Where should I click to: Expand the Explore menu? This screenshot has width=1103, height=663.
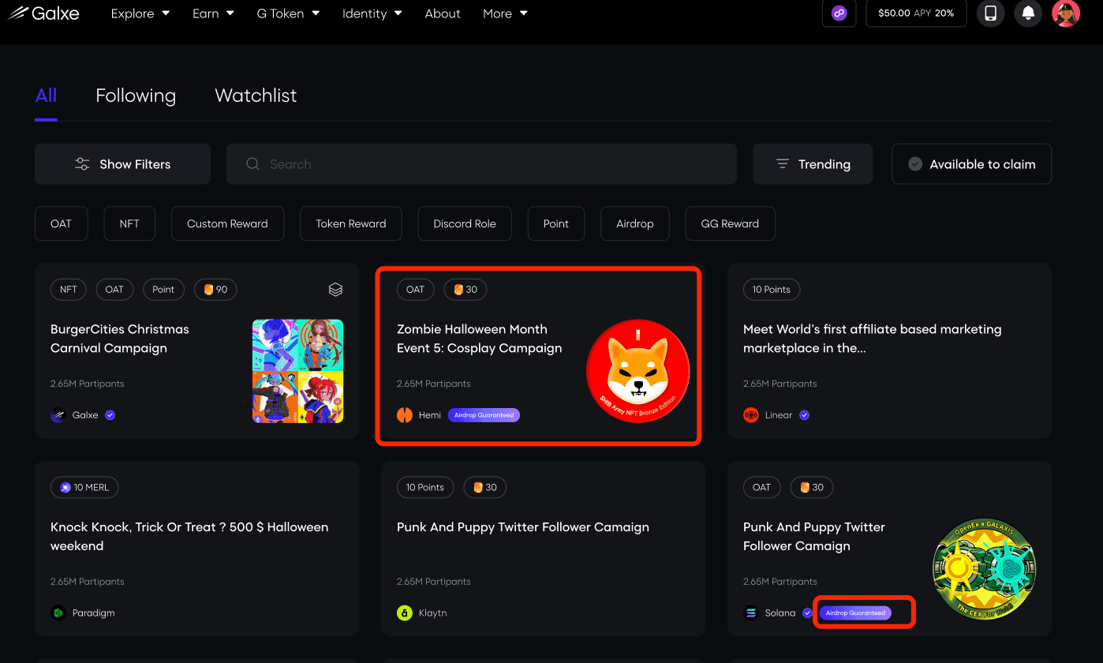pyautogui.click(x=140, y=13)
